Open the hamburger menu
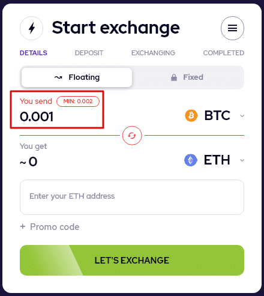The image size is (264, 296). tap(232, 28)
